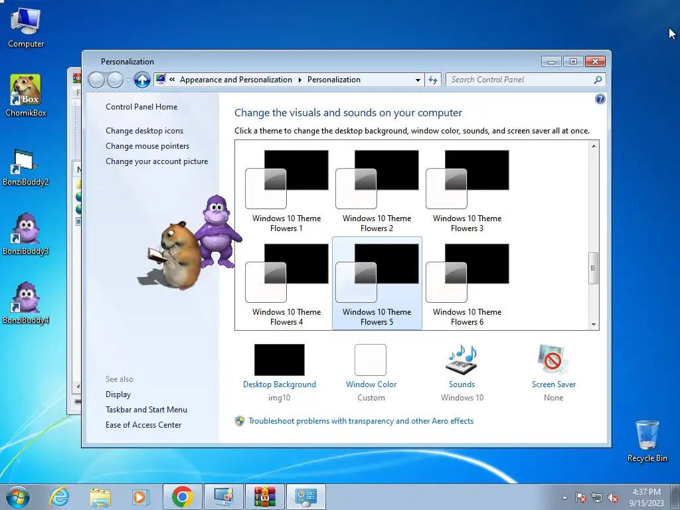Open Windows Explorer from the taskbar
The image size is (680, 510).
coord(100,497)
